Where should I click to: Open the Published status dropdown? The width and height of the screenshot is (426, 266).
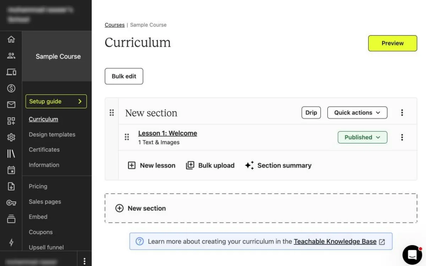click(362, 137)
